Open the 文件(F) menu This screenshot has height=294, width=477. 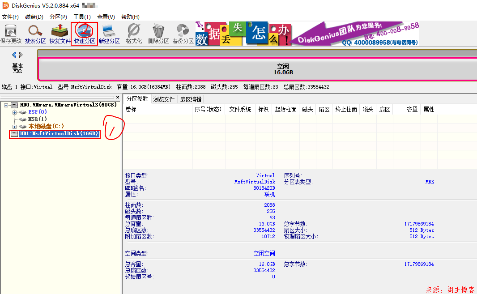(10, 17)
